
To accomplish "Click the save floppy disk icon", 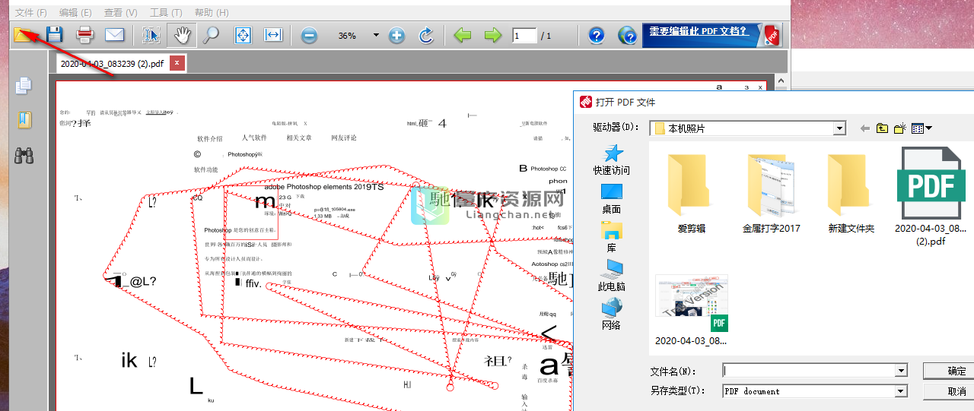I will [54, 35].
